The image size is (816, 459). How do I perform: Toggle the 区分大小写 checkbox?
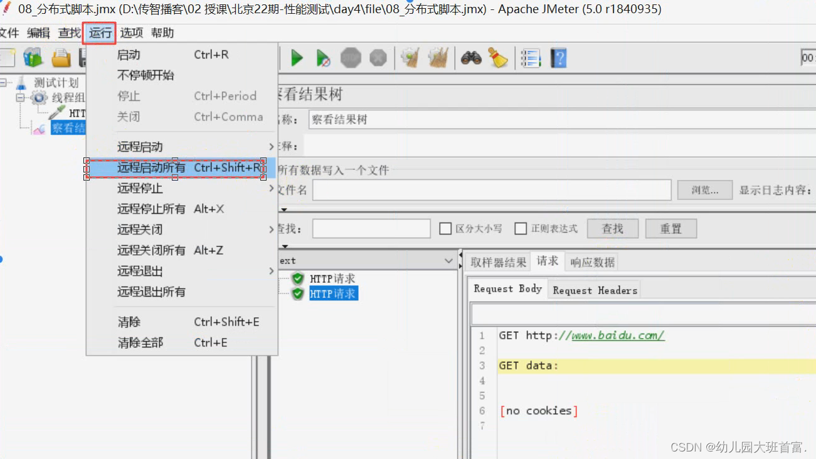pyautogui.click(x=445, y=228)
